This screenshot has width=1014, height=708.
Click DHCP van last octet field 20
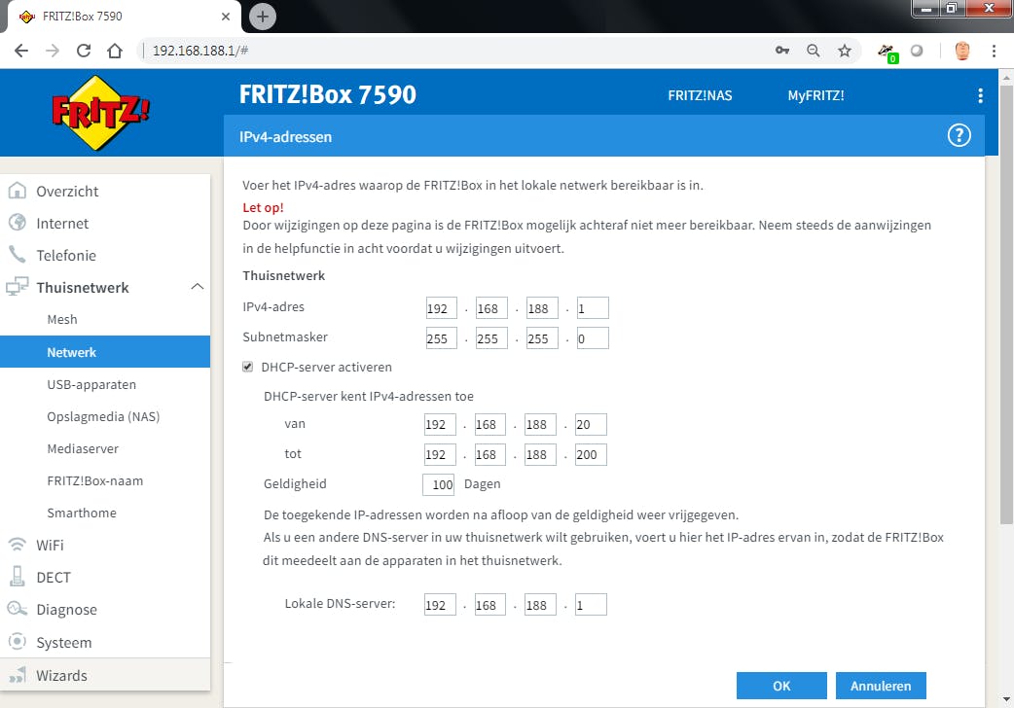591,424
